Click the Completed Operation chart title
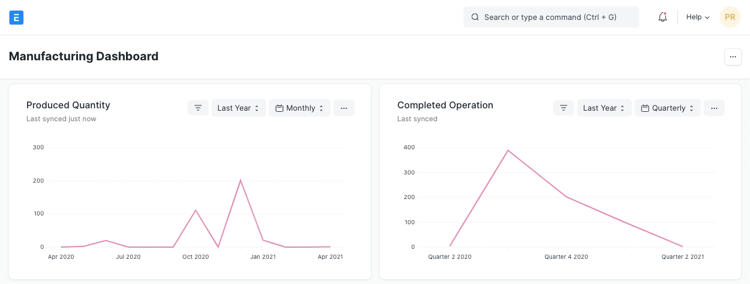Image resolution: width=750 pixels, height=284 pixels. point(445,105)
